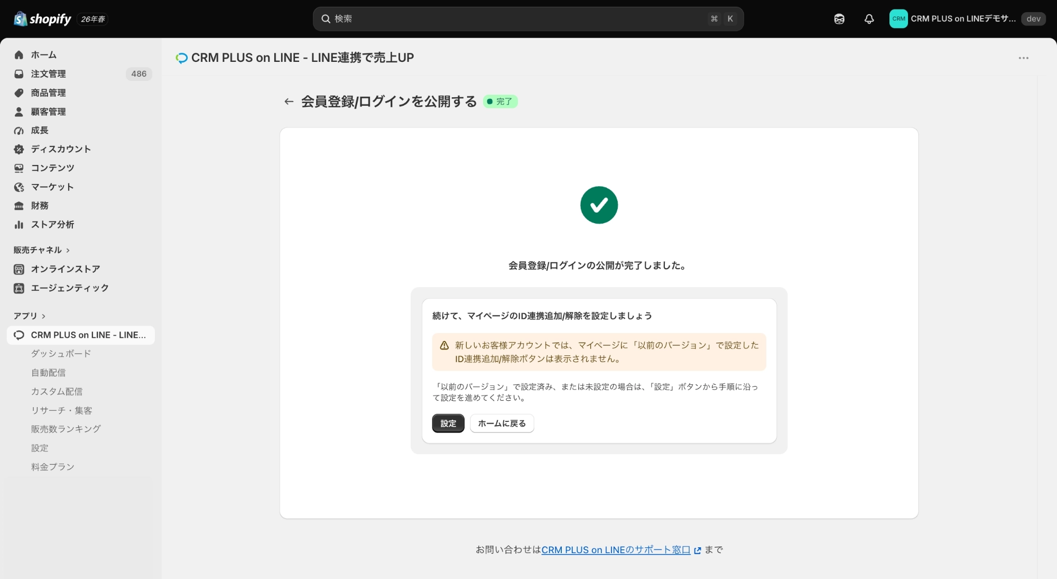Click the CRM store avatar icon
The height and width of the screenshot is (579, 1057).
pyautogui.click(x=898, y=19)
